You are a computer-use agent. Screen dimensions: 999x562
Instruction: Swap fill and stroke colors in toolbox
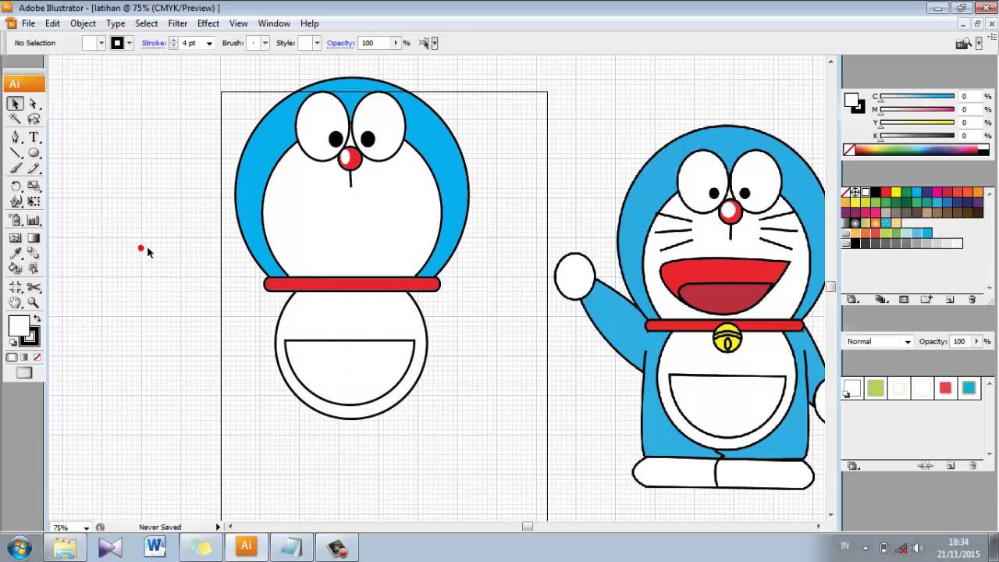[x=36, y=319]
